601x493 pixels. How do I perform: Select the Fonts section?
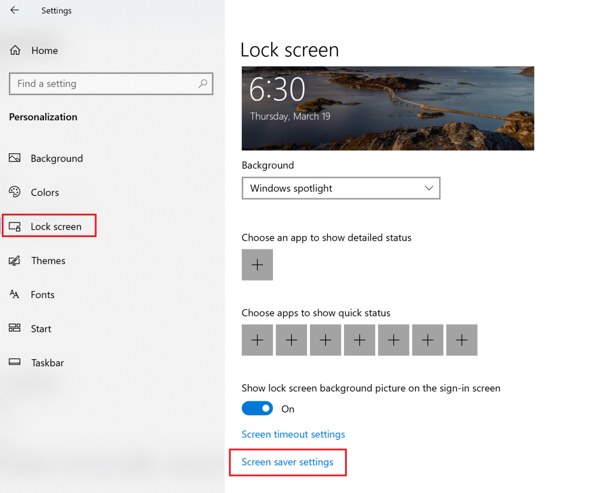(x=42, y=295)
